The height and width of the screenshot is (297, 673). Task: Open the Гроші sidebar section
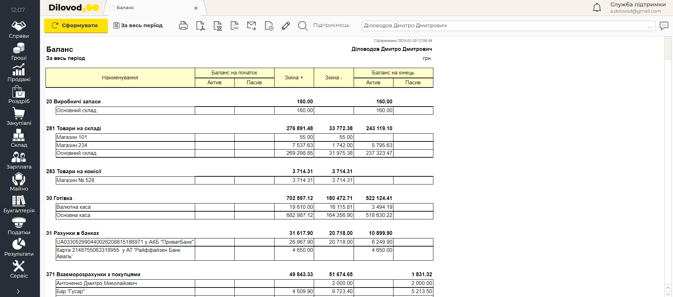point(19,51)
